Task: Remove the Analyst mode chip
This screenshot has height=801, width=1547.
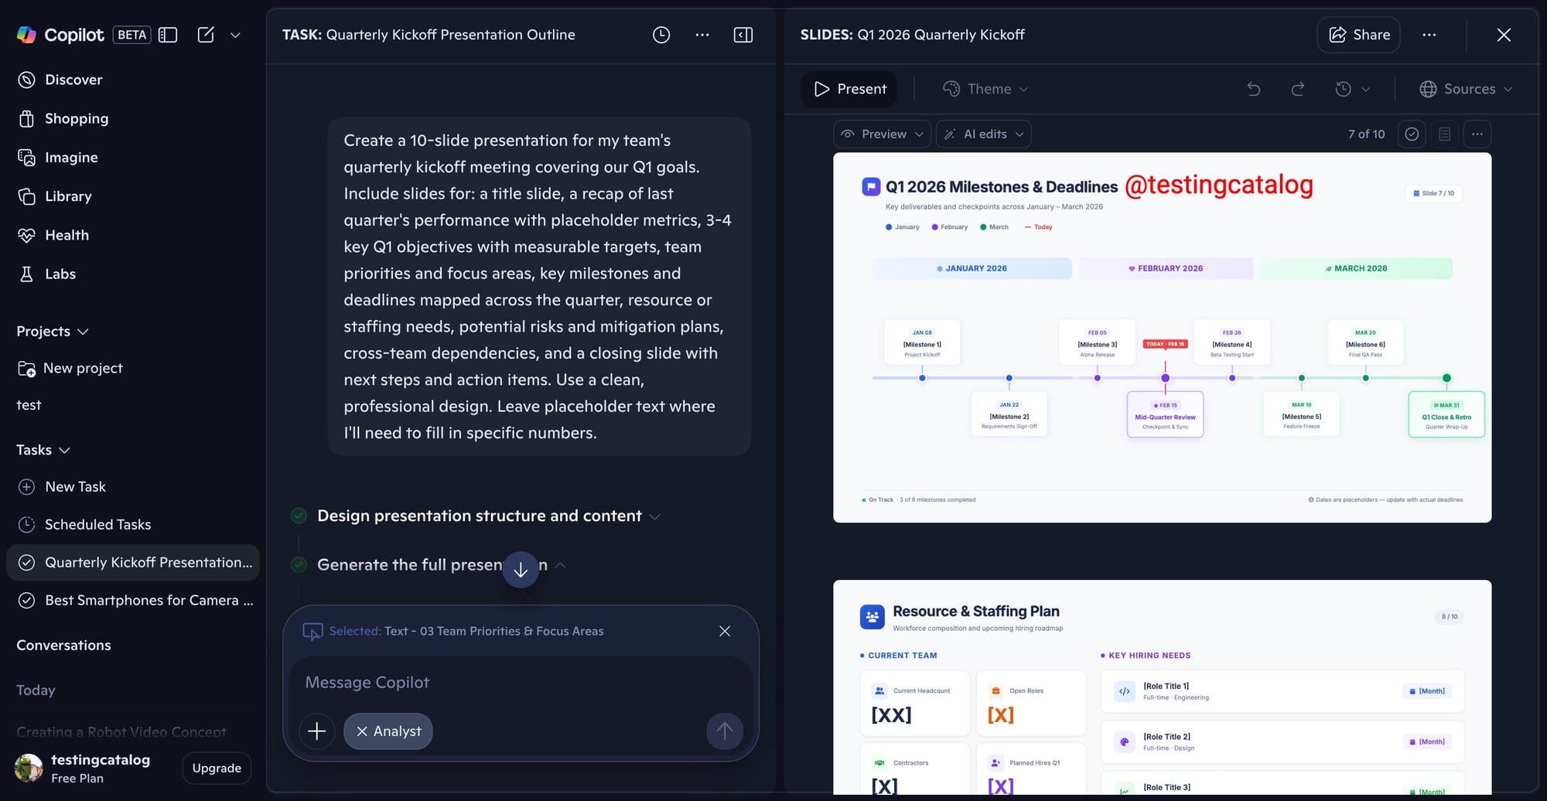Action: click(x=360, y=731)
